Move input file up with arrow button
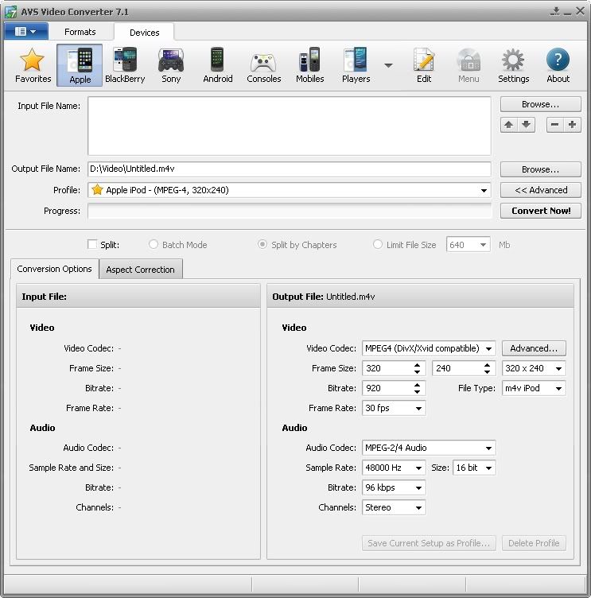591x598 pixels. click(x=508, y=125)
